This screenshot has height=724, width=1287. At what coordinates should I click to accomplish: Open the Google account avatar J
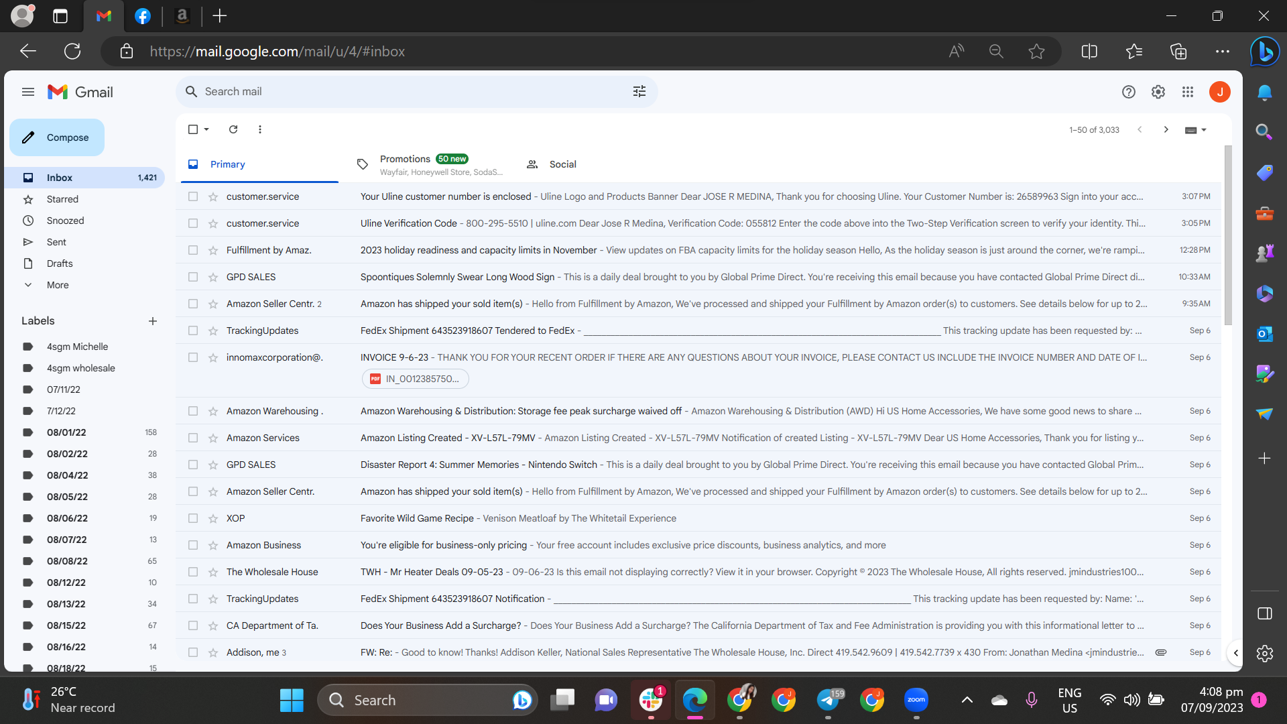[1220, 92]
